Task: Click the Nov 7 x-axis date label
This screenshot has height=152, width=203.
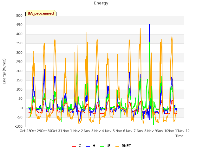Action: pos(131,131)
